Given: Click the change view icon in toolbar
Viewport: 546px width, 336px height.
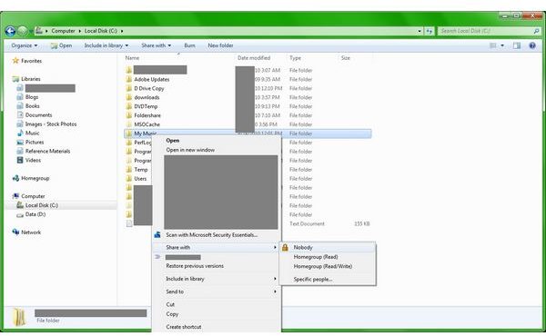Looking at the screenshot, I should coord(493,45).
